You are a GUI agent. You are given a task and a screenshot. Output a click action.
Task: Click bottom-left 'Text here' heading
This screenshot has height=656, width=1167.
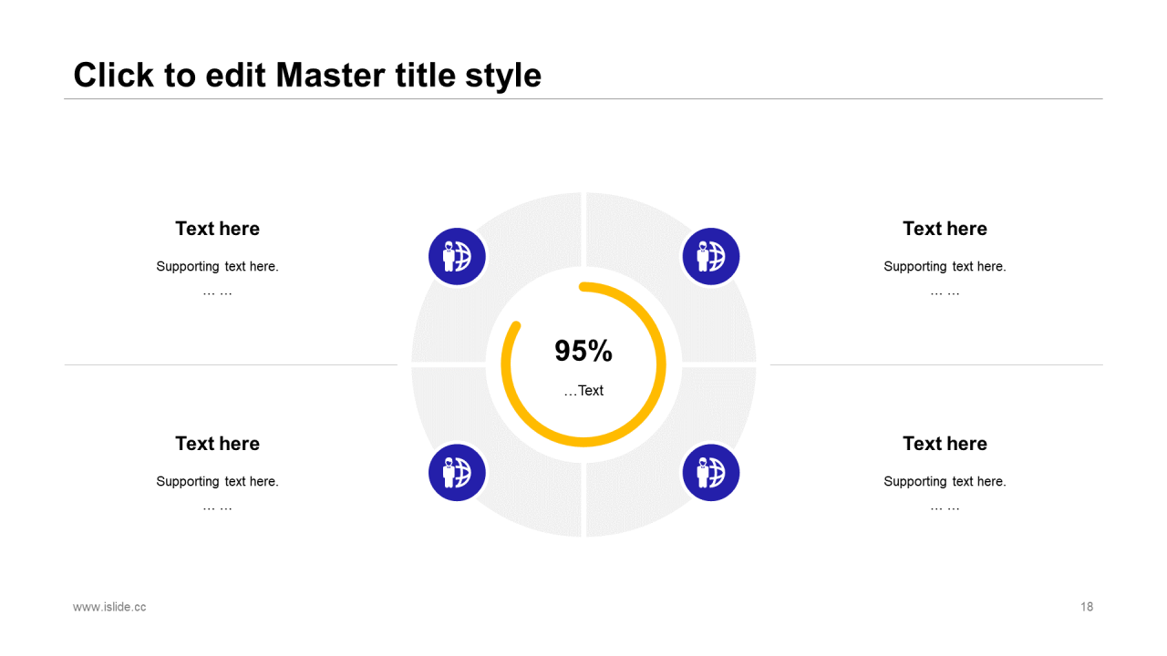click(x=217, y=444)
